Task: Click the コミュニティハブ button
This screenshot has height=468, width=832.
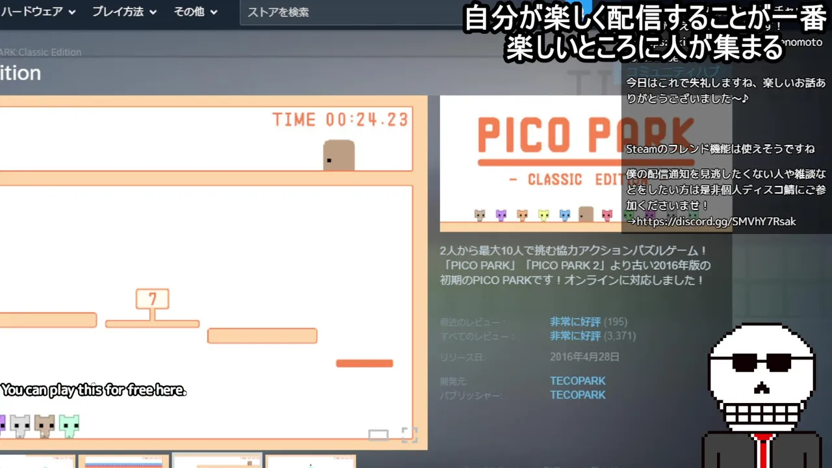Action: (x=673, y=71)
